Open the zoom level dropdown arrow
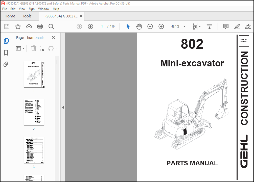This screenshot has width=254, height=182. pos(184,27)
